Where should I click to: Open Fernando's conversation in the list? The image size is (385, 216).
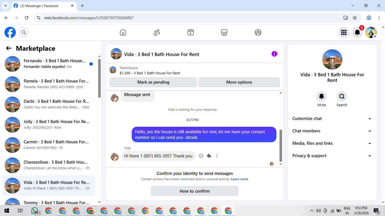[49, 64]
